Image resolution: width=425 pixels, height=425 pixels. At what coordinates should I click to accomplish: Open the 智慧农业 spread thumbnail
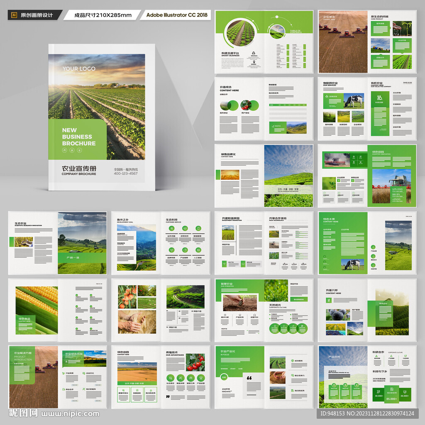point(264,310)
